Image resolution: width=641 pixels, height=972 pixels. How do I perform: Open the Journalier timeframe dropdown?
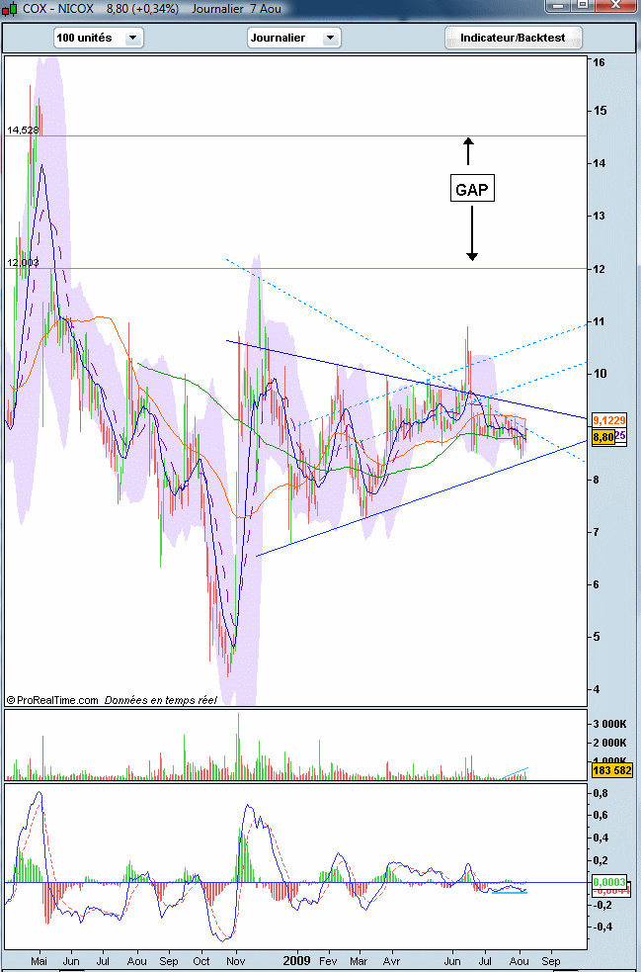294,38
